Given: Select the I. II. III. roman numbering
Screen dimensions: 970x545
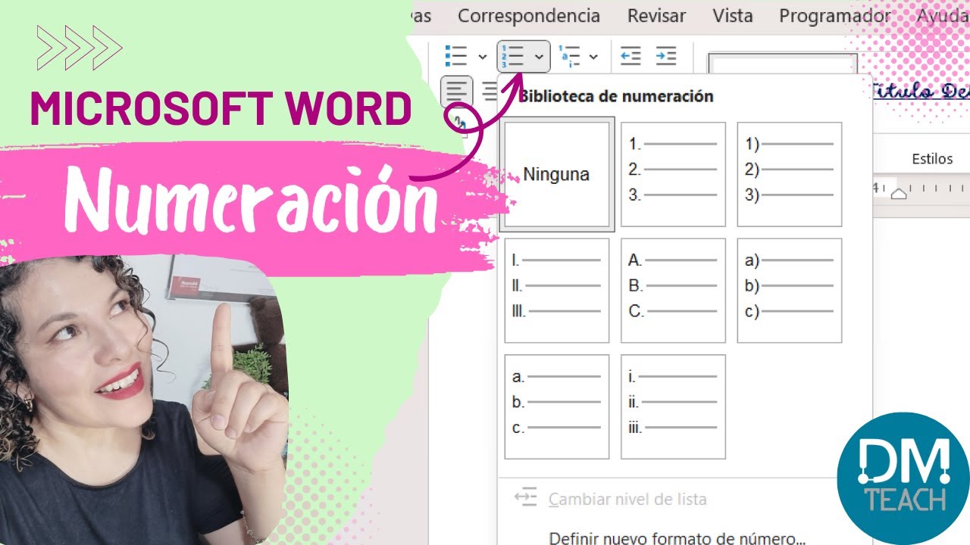Looking at the screenshot, I should (x=557, y=291).
